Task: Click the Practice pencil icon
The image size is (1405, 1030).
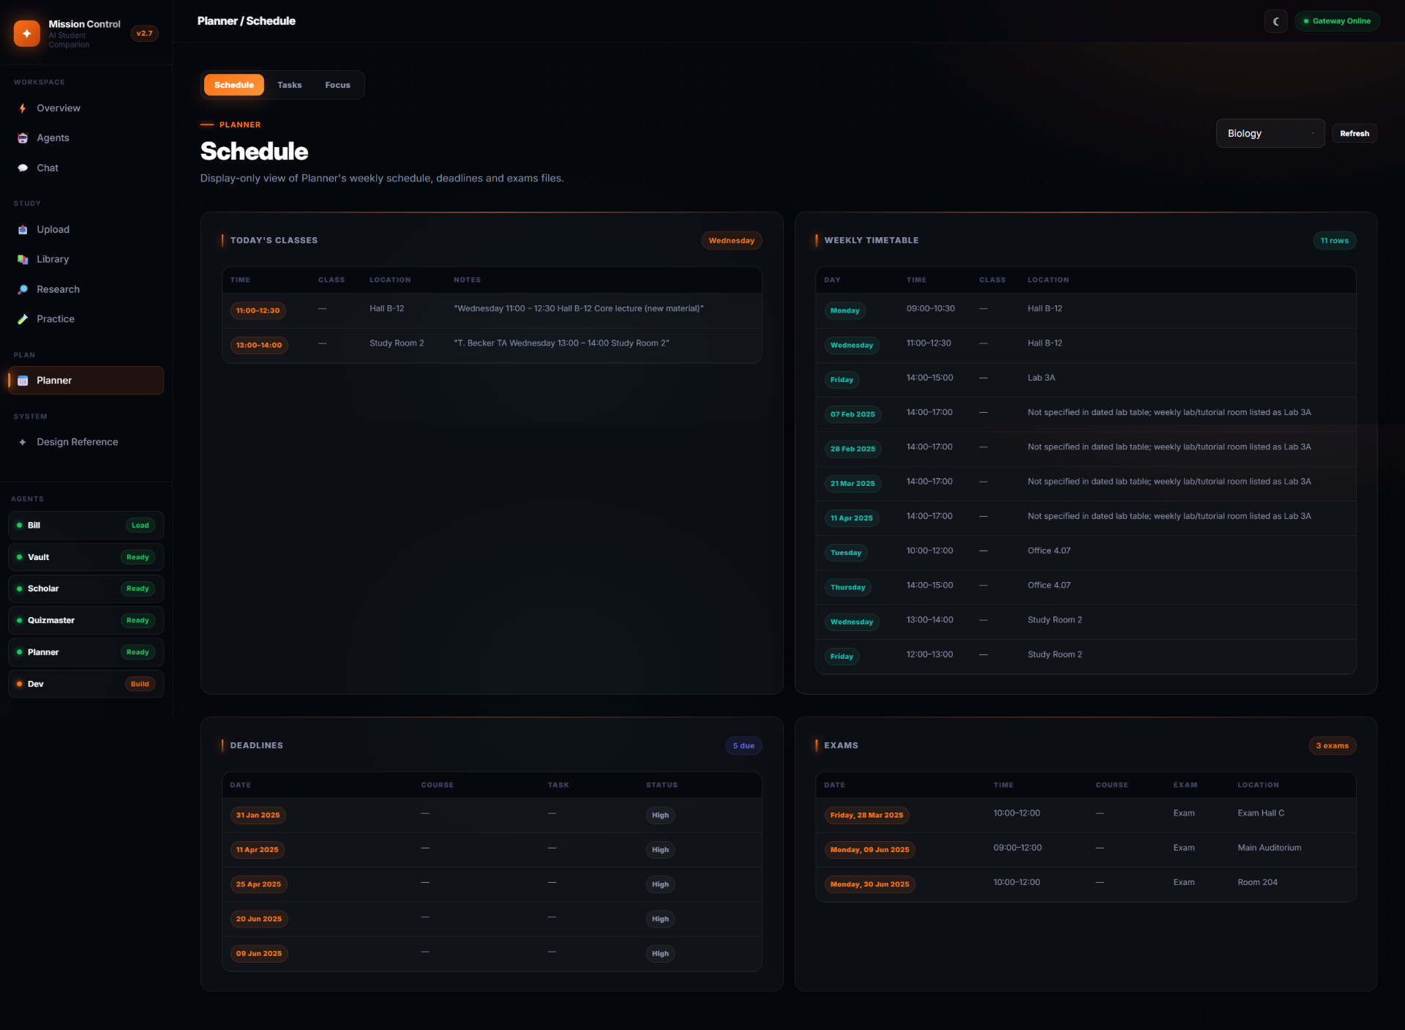Action: (23, 319)
